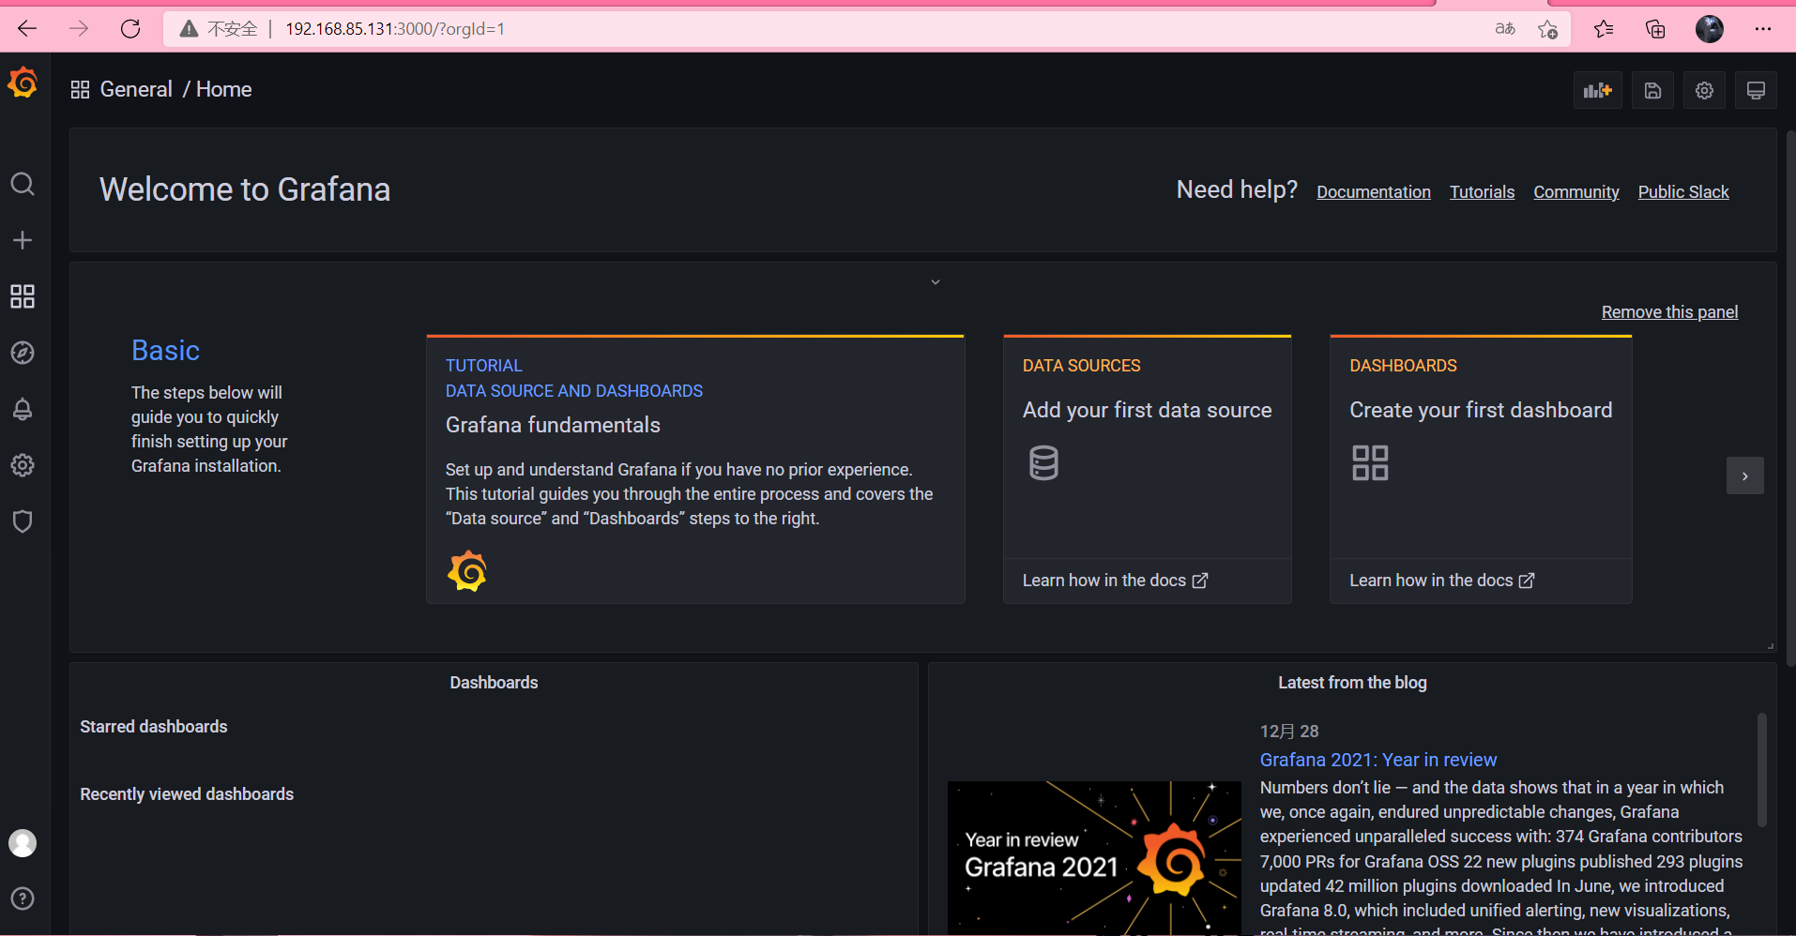
Task: Open the Grafana fundamentals tutorial card
Action: point(695,469)
